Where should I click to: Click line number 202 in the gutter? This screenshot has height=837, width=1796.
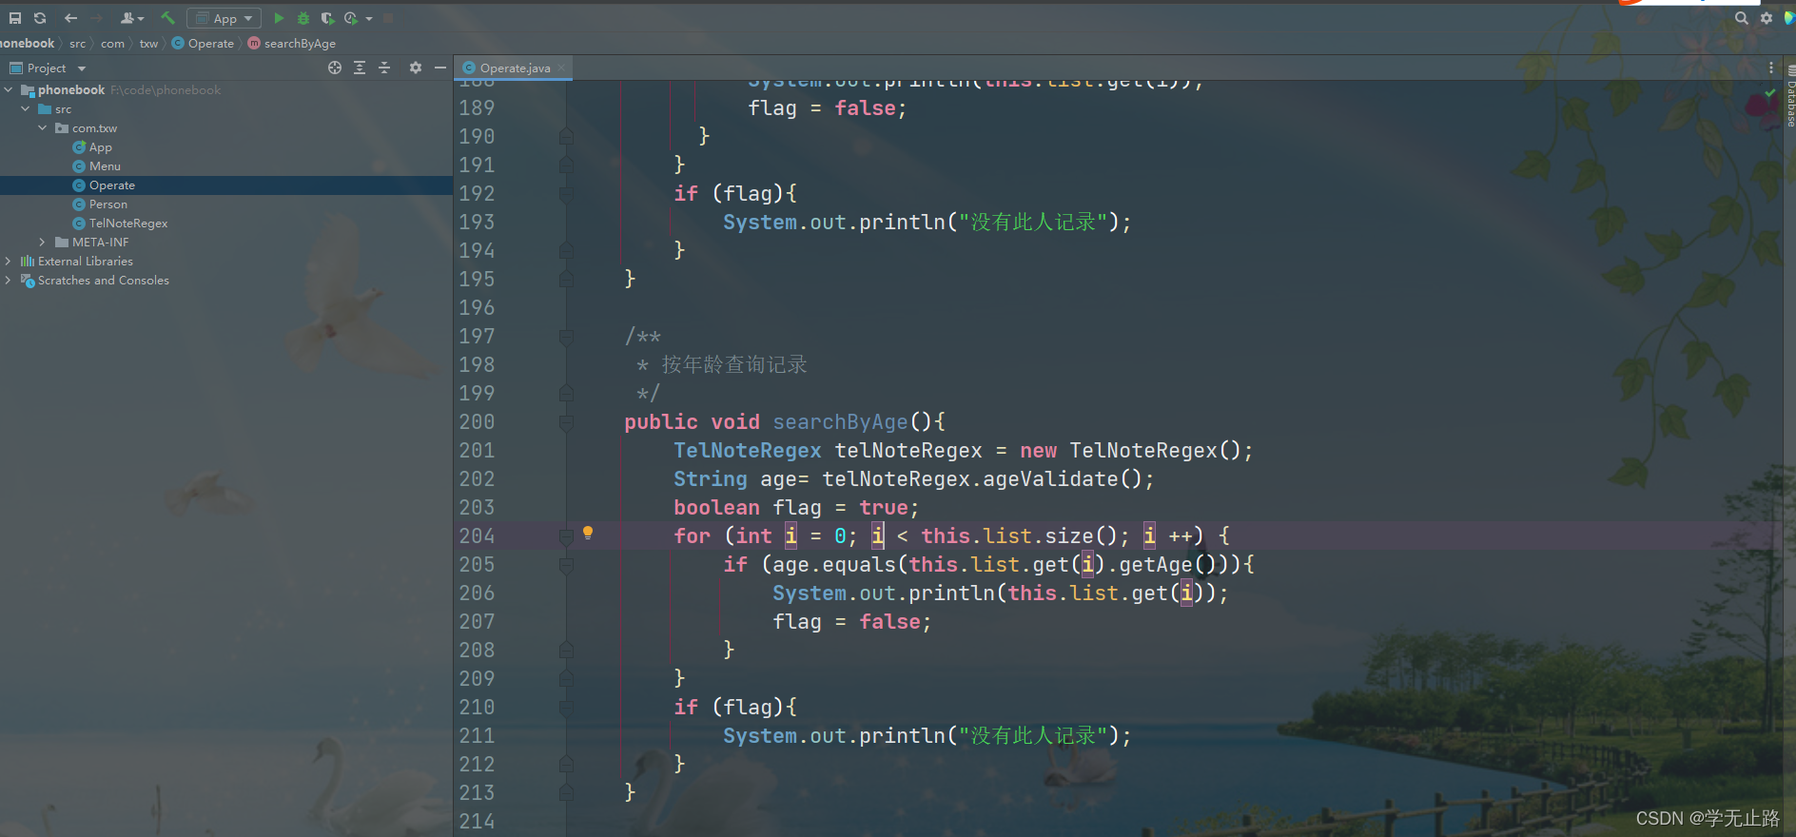pyautogui.click(x=477, y=479)
